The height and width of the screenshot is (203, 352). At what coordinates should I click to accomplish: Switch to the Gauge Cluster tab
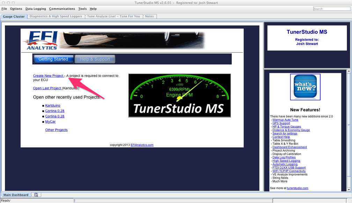pos(14,16)
